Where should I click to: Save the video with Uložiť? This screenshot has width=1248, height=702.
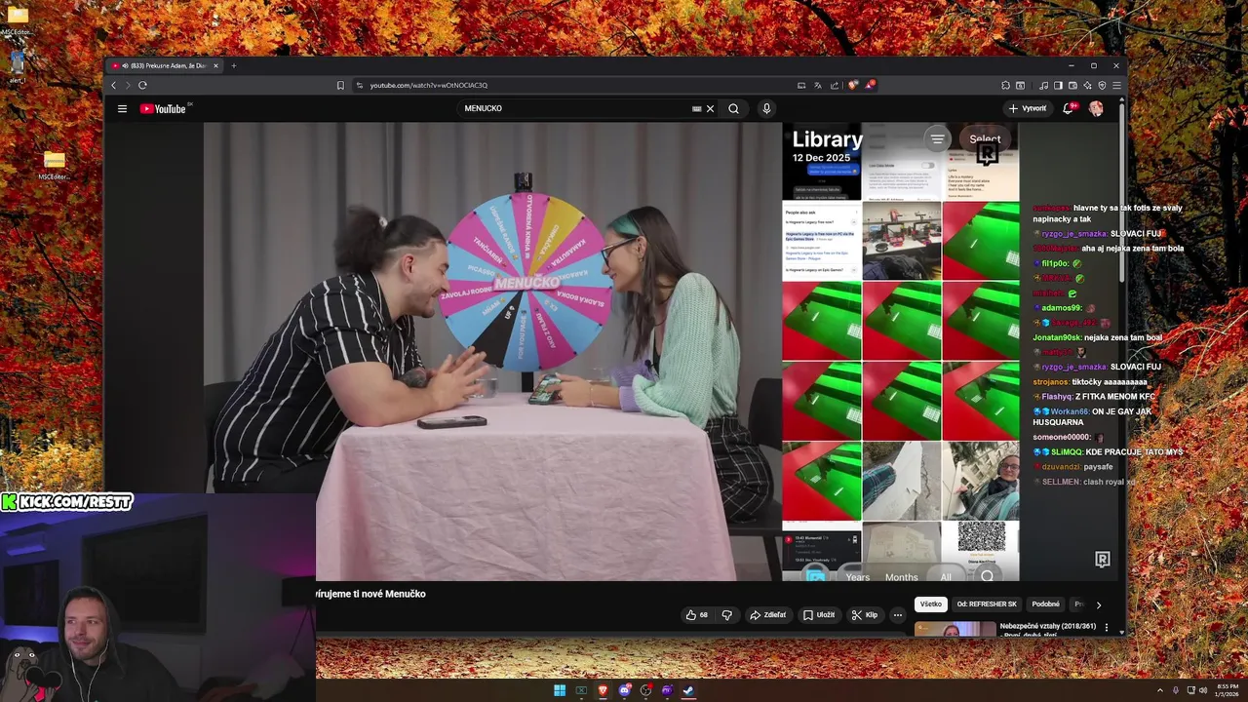[819, 615]
